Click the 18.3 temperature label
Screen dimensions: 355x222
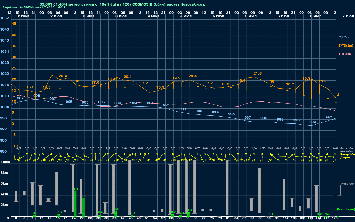tap(242, 81)
